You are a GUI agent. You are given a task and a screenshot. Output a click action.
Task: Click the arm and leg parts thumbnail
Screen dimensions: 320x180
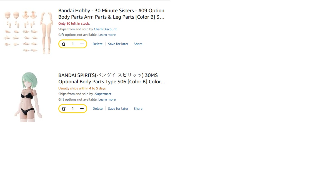28,32
